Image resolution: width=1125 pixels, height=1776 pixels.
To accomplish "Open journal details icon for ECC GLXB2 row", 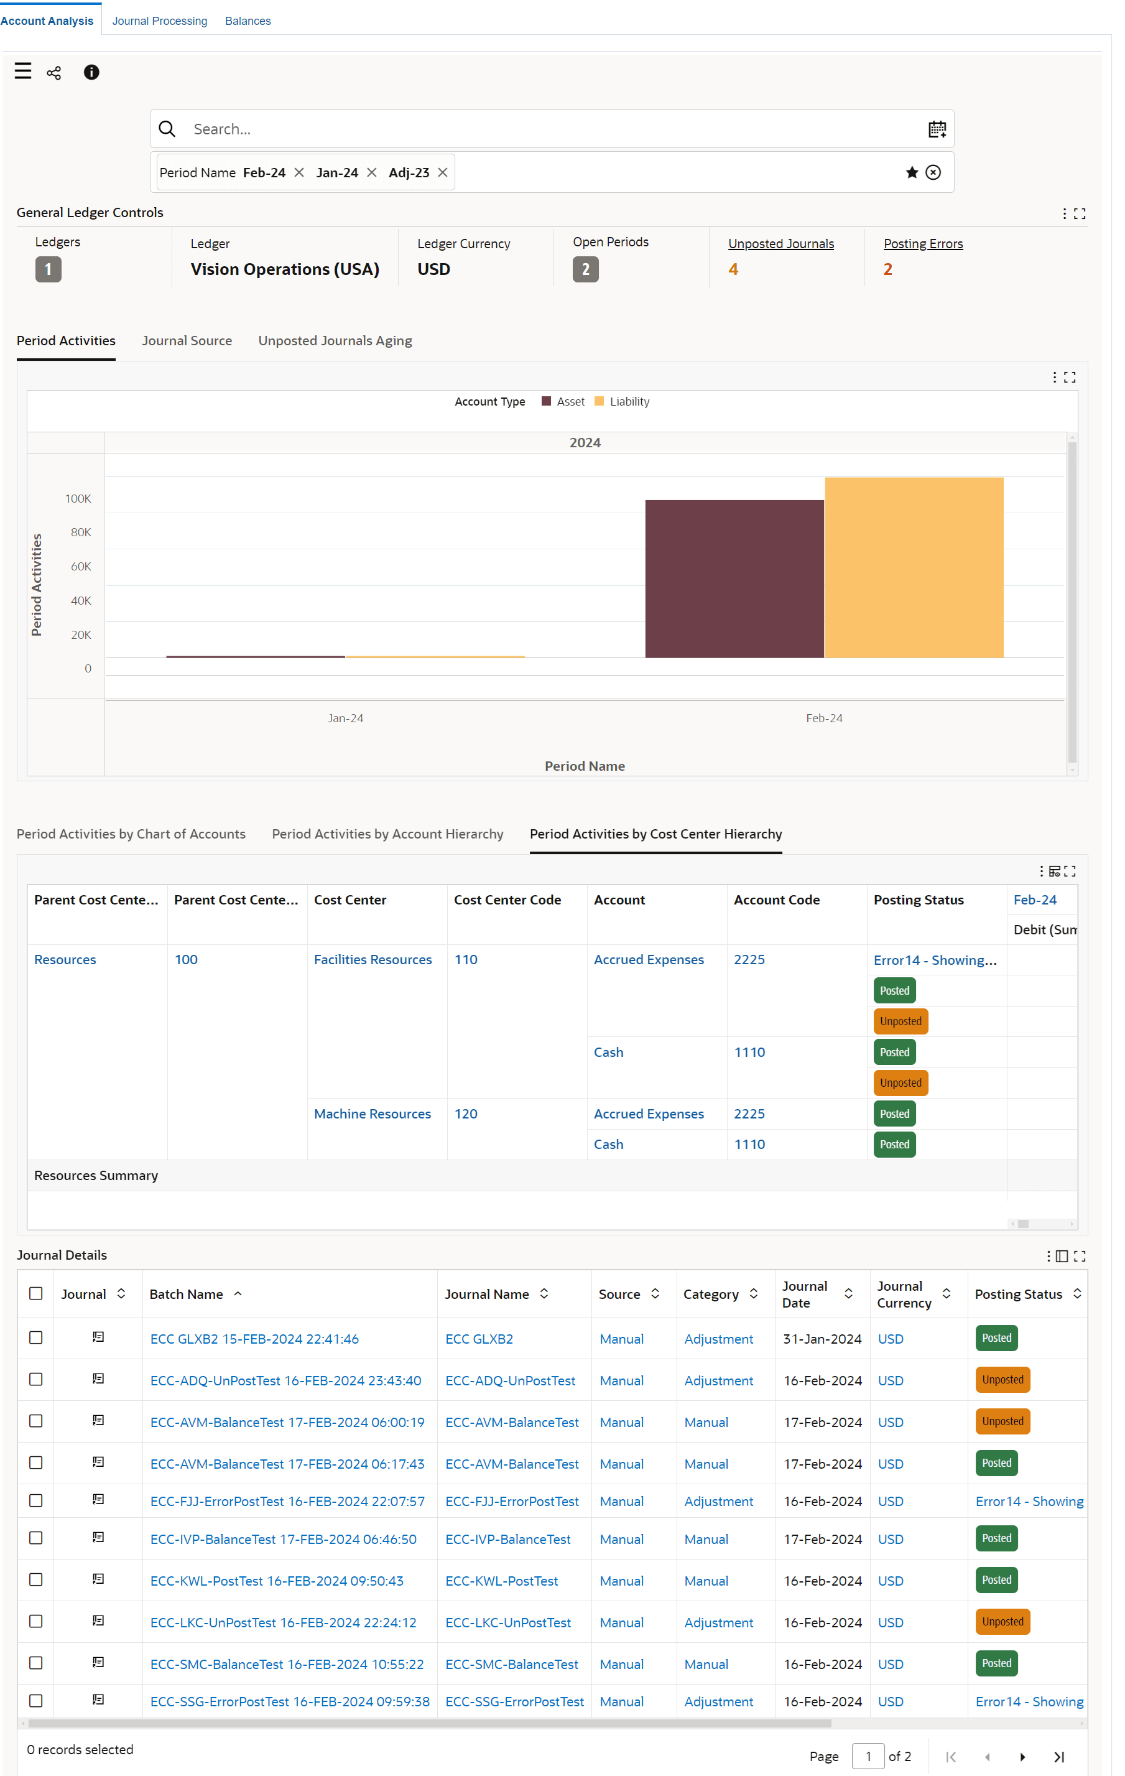I will coord(98,1337).
